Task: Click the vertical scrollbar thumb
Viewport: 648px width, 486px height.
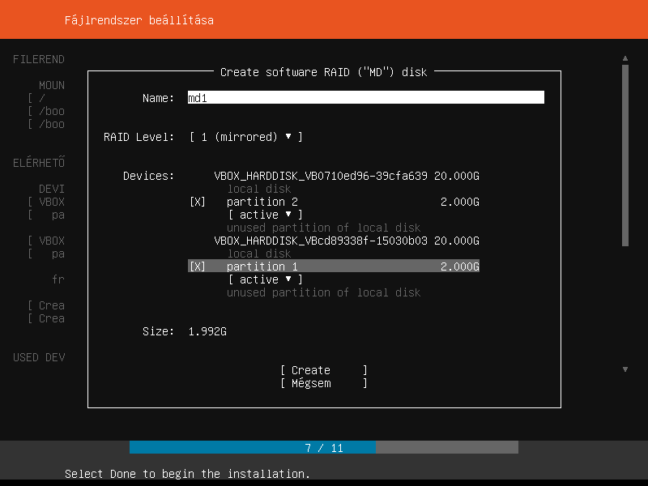Action: (625, 154)
